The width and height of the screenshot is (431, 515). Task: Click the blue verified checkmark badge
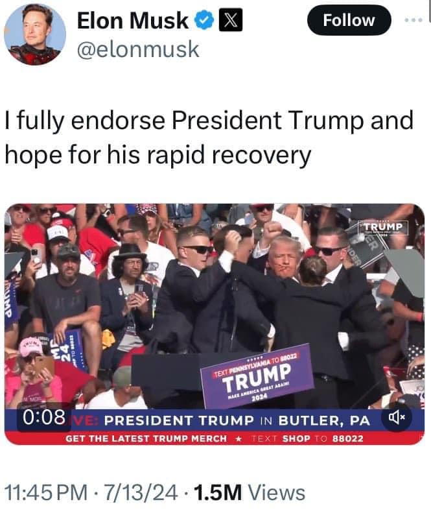point(205,20)
